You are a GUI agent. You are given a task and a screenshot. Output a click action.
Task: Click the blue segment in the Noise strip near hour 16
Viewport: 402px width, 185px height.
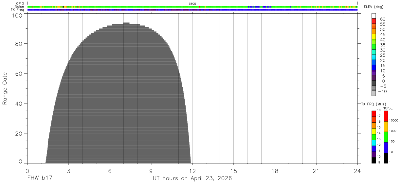point(254,7)
